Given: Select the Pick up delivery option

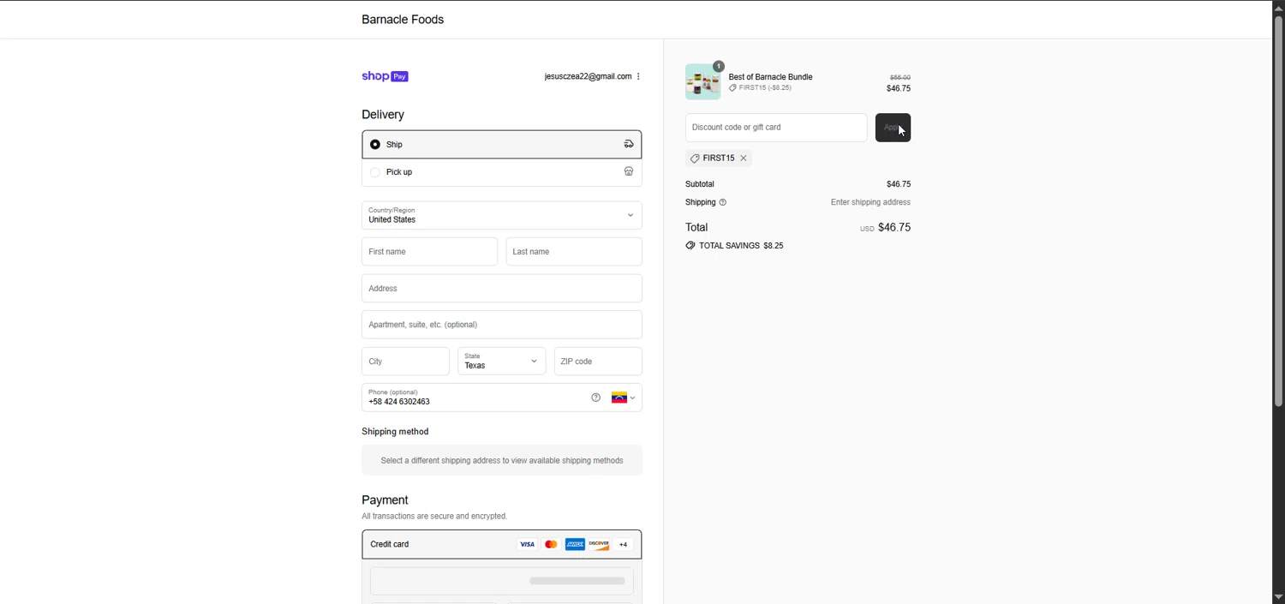Looking at the screenshot, I should [x=502, y=171].
